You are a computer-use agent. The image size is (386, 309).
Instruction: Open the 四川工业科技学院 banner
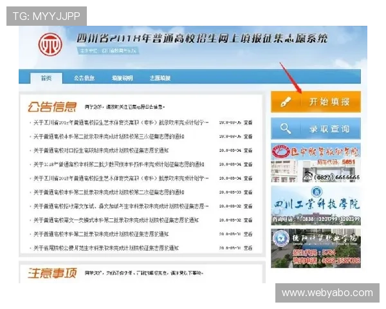coord(316,205)
